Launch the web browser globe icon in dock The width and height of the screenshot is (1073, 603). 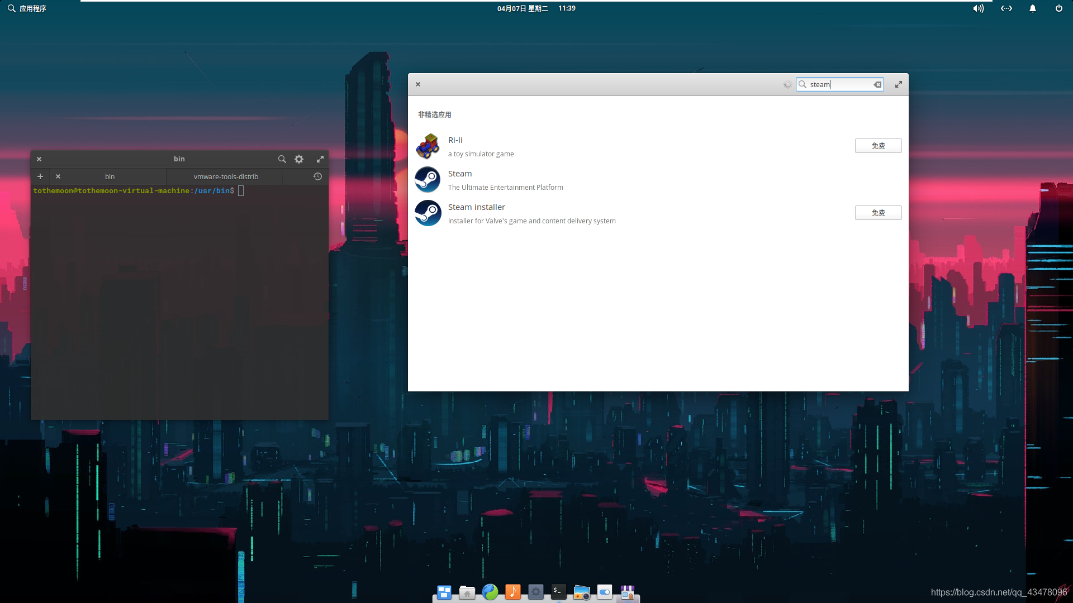click(490, 592)
